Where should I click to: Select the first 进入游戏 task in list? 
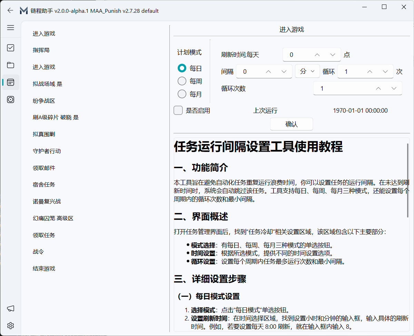coord(44,34)
